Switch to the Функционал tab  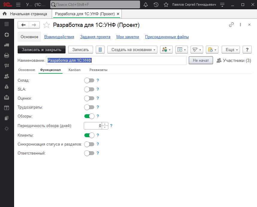[x=50, y=70]
